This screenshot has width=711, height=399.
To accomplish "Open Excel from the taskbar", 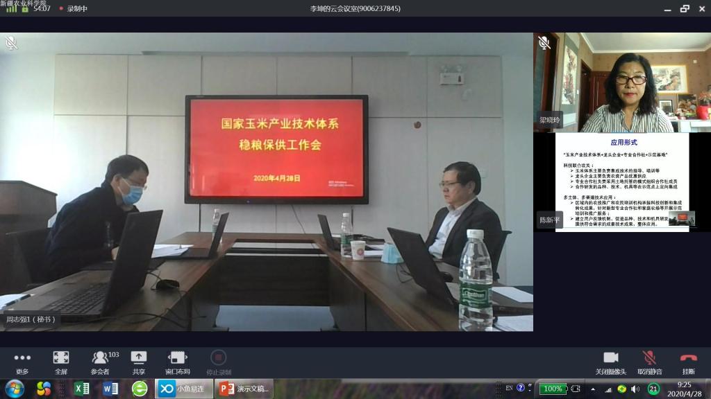I will click(81, 389).
